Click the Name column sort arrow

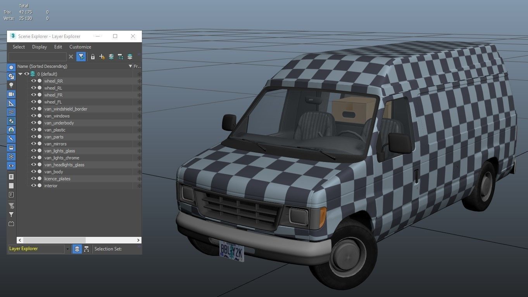point(130,66)
